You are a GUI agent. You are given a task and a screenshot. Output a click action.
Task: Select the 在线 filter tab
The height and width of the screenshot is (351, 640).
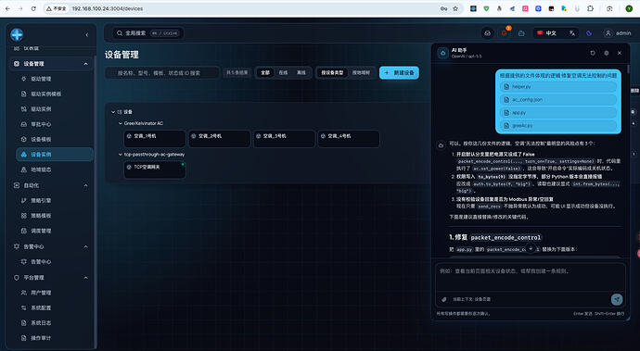[x=283, y=72]
